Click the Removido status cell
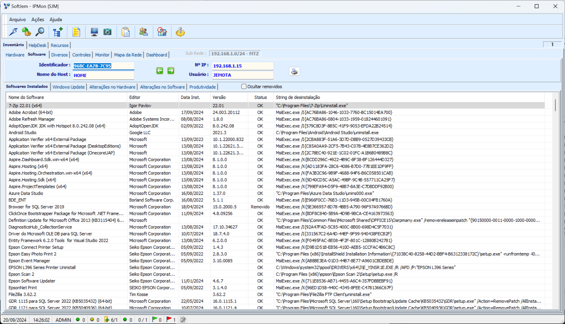The image size is (565, 324). pyautogui.click(x=260, y=207)
